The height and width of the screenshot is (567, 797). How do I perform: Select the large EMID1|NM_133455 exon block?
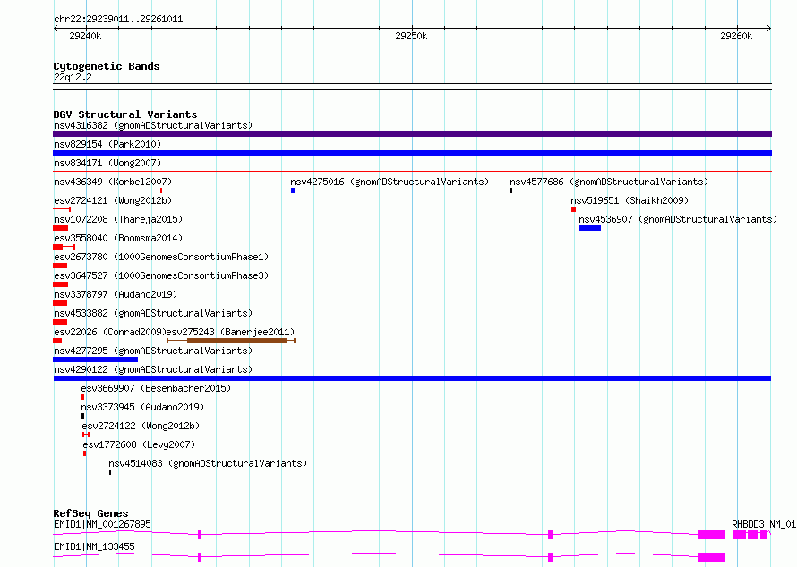(712, 557)
